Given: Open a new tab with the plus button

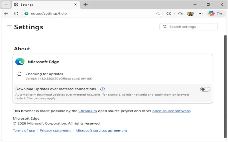Looking at the screenshot, I should [x=85, y=5].
